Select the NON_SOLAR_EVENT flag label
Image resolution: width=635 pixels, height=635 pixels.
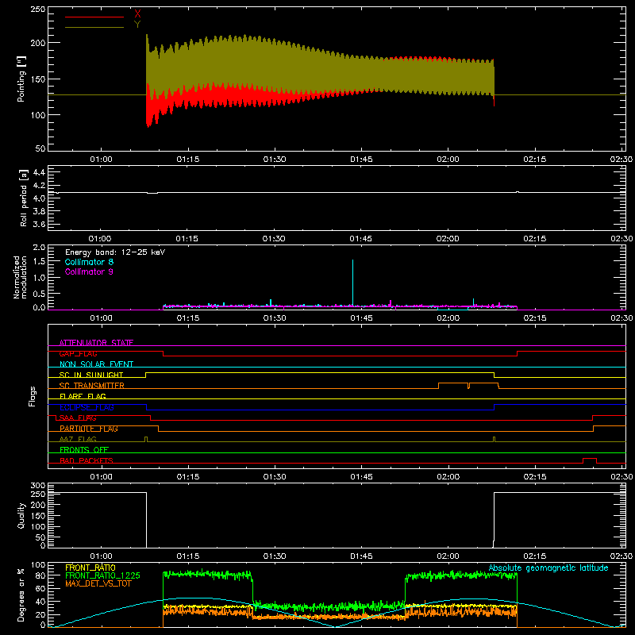point(96,364)
